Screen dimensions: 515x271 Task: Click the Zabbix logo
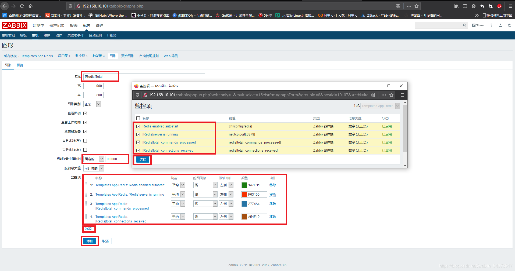click(15, 25)
